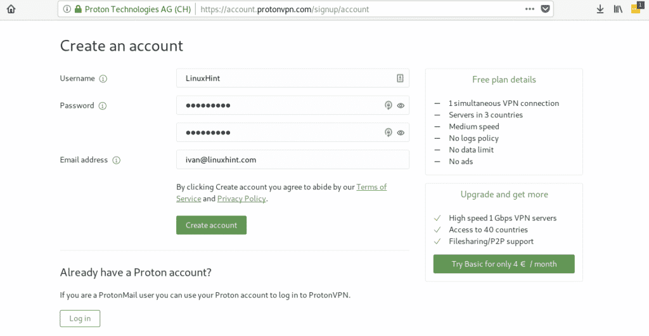
Task: Click Try Basic for only 4 € button
Action: [504, 264]
